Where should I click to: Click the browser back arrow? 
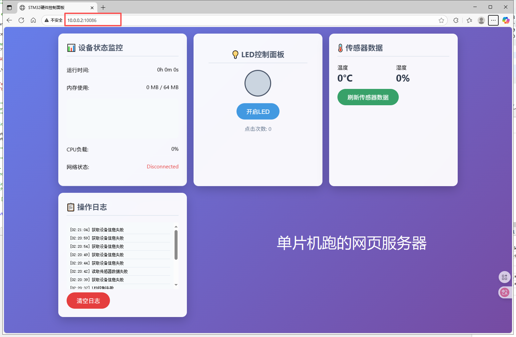pos(9,20)
